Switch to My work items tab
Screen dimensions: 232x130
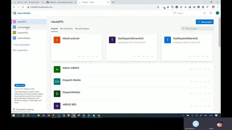point(66,29)
